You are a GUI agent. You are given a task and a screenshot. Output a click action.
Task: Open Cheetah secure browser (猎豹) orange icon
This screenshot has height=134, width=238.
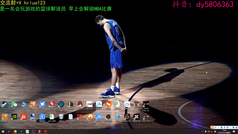click(x=90, y=119)
